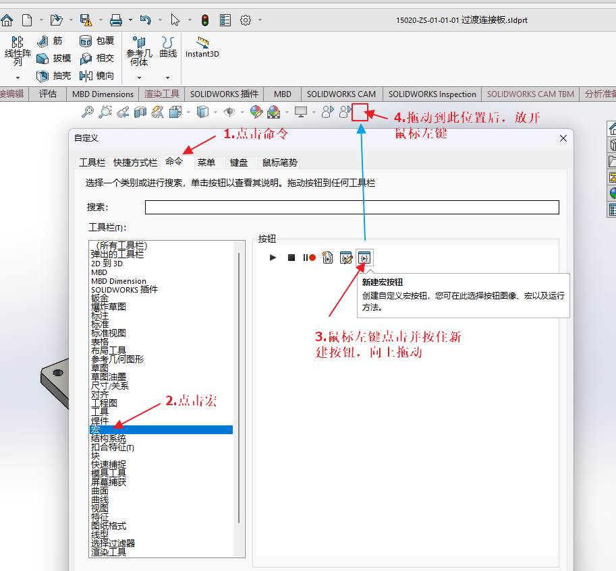Click the 镜向 mirror feature icon
Screen dimensions: 616x571
[96, 76]
